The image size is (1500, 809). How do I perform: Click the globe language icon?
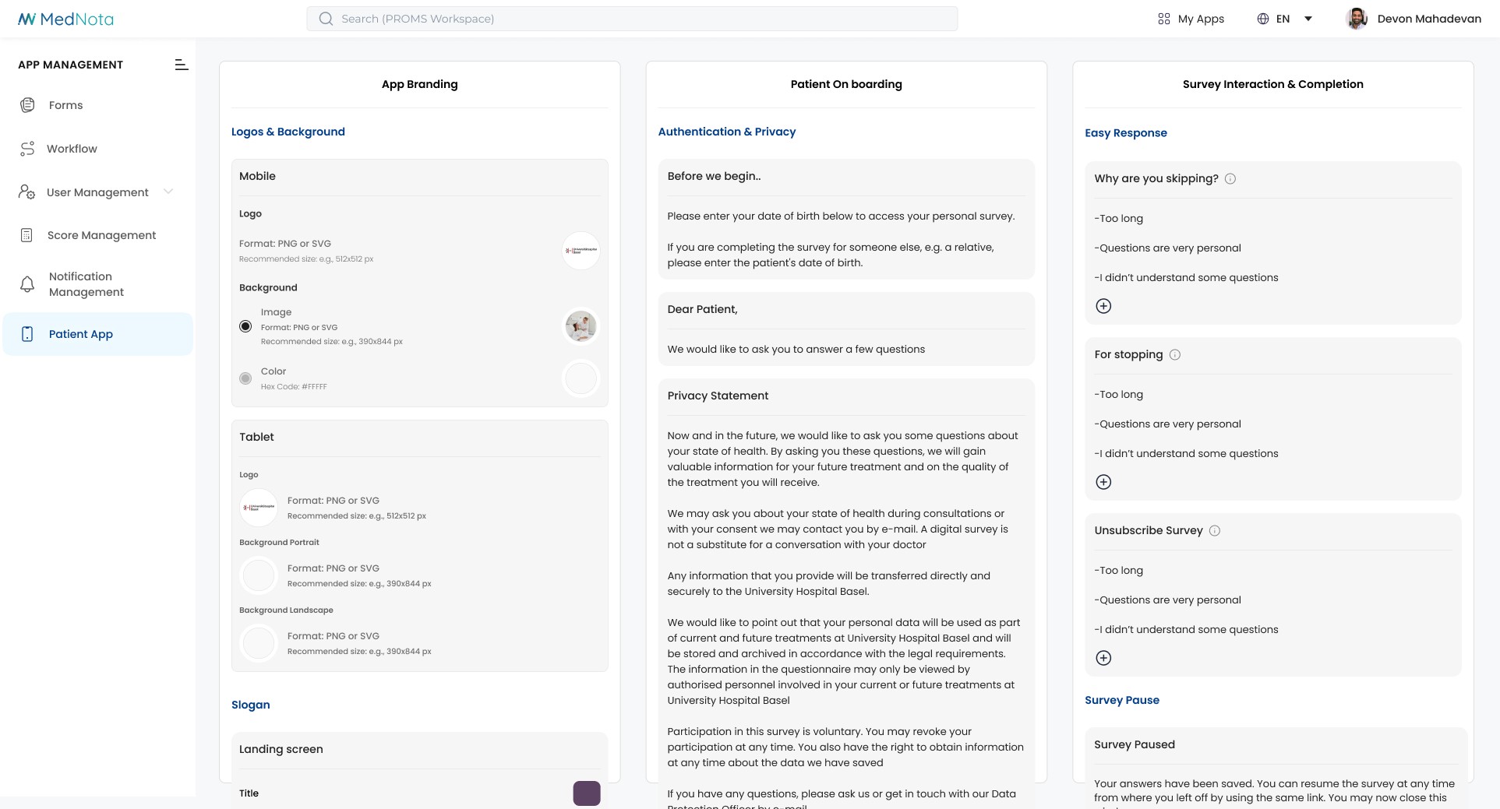[1263, 19]
